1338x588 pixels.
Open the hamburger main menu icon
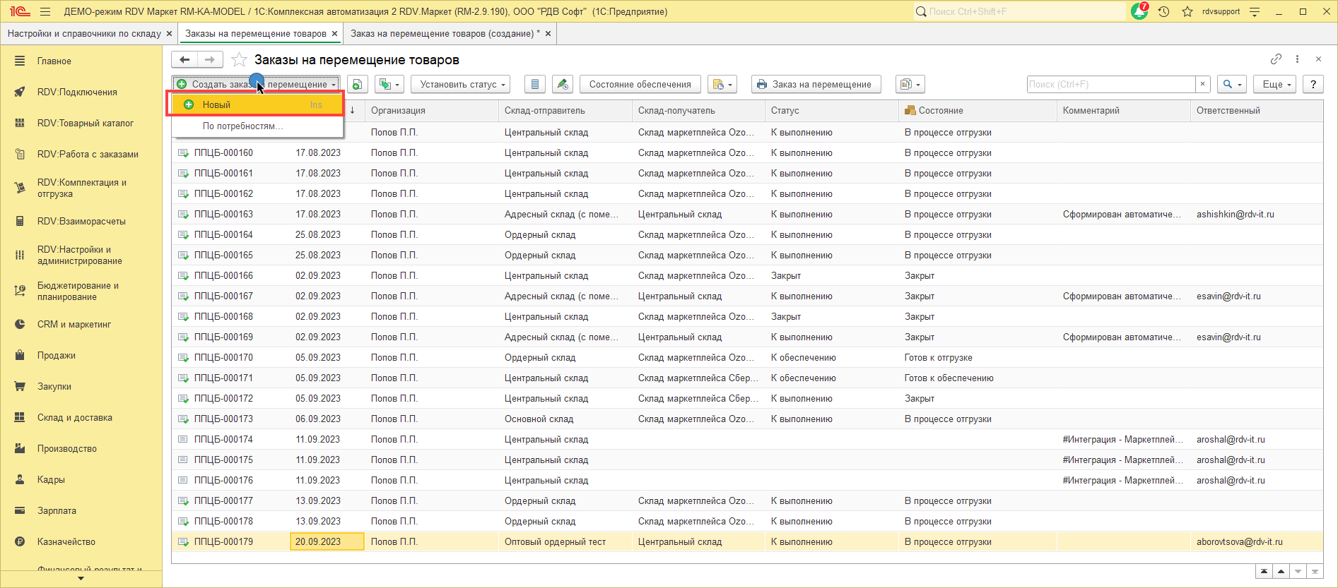[45, 12]
